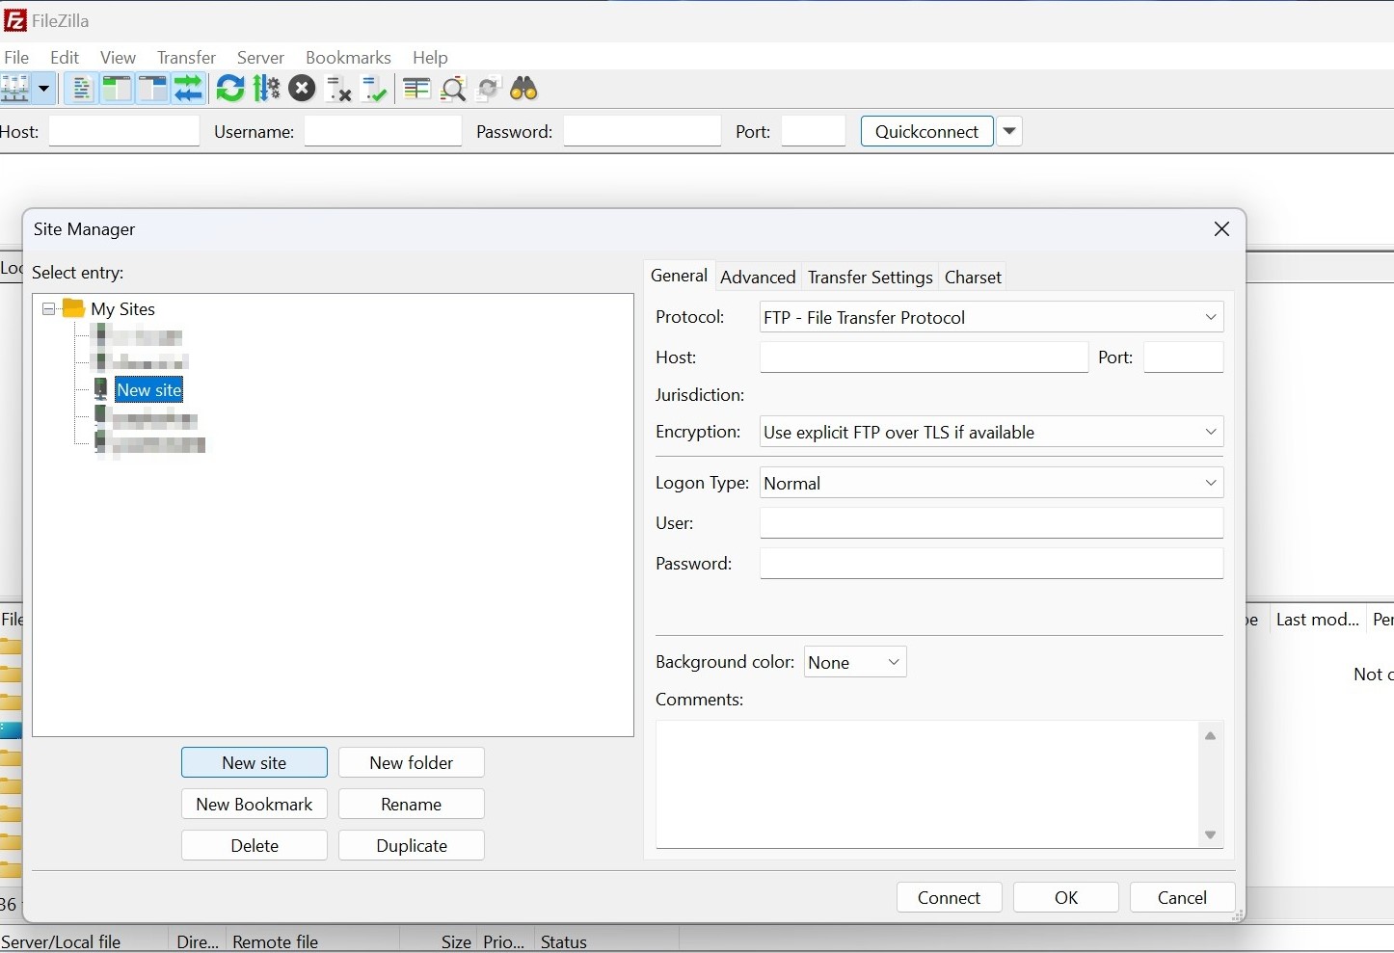Collapse the My Sites tree folder
This screenshot has height=953, width=1394.
tap(49, 309)
